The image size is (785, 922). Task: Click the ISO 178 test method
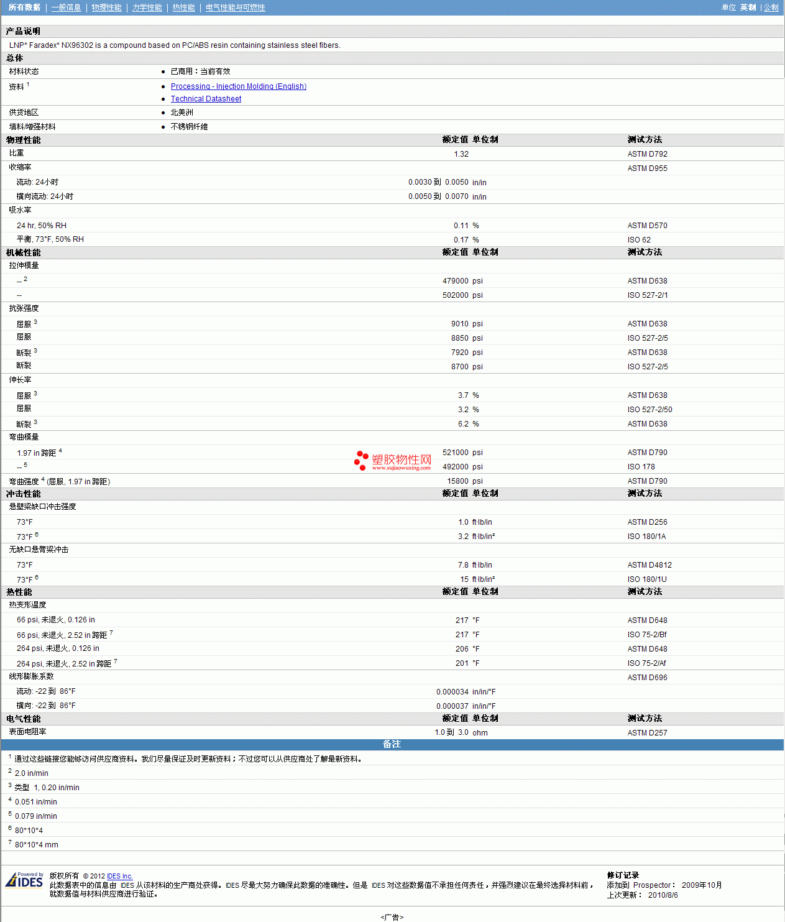click(641, 467)
